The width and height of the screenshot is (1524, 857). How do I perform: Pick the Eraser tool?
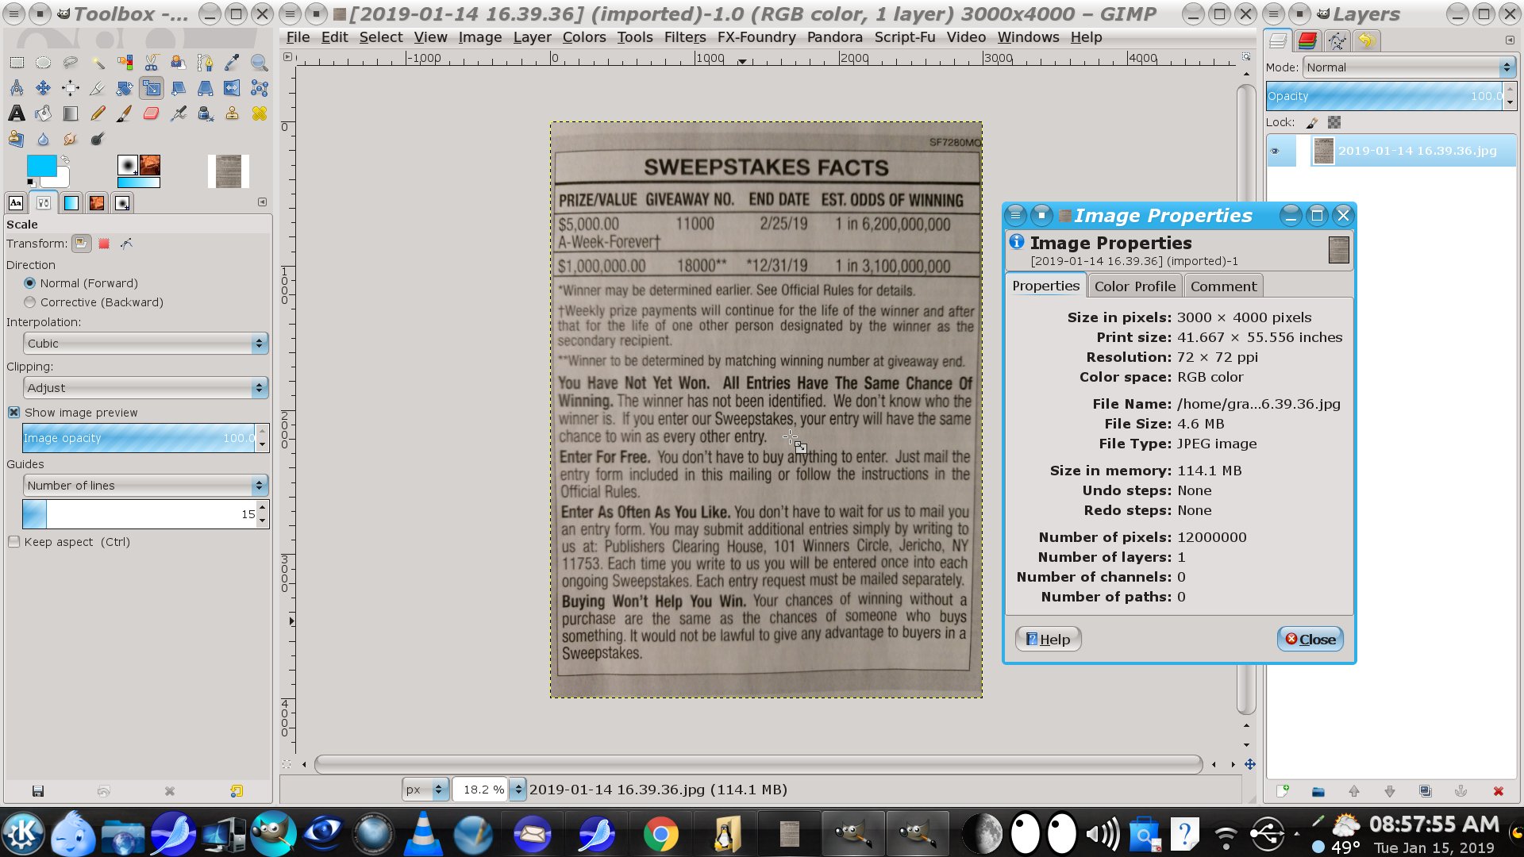click(x=151, y=113)
